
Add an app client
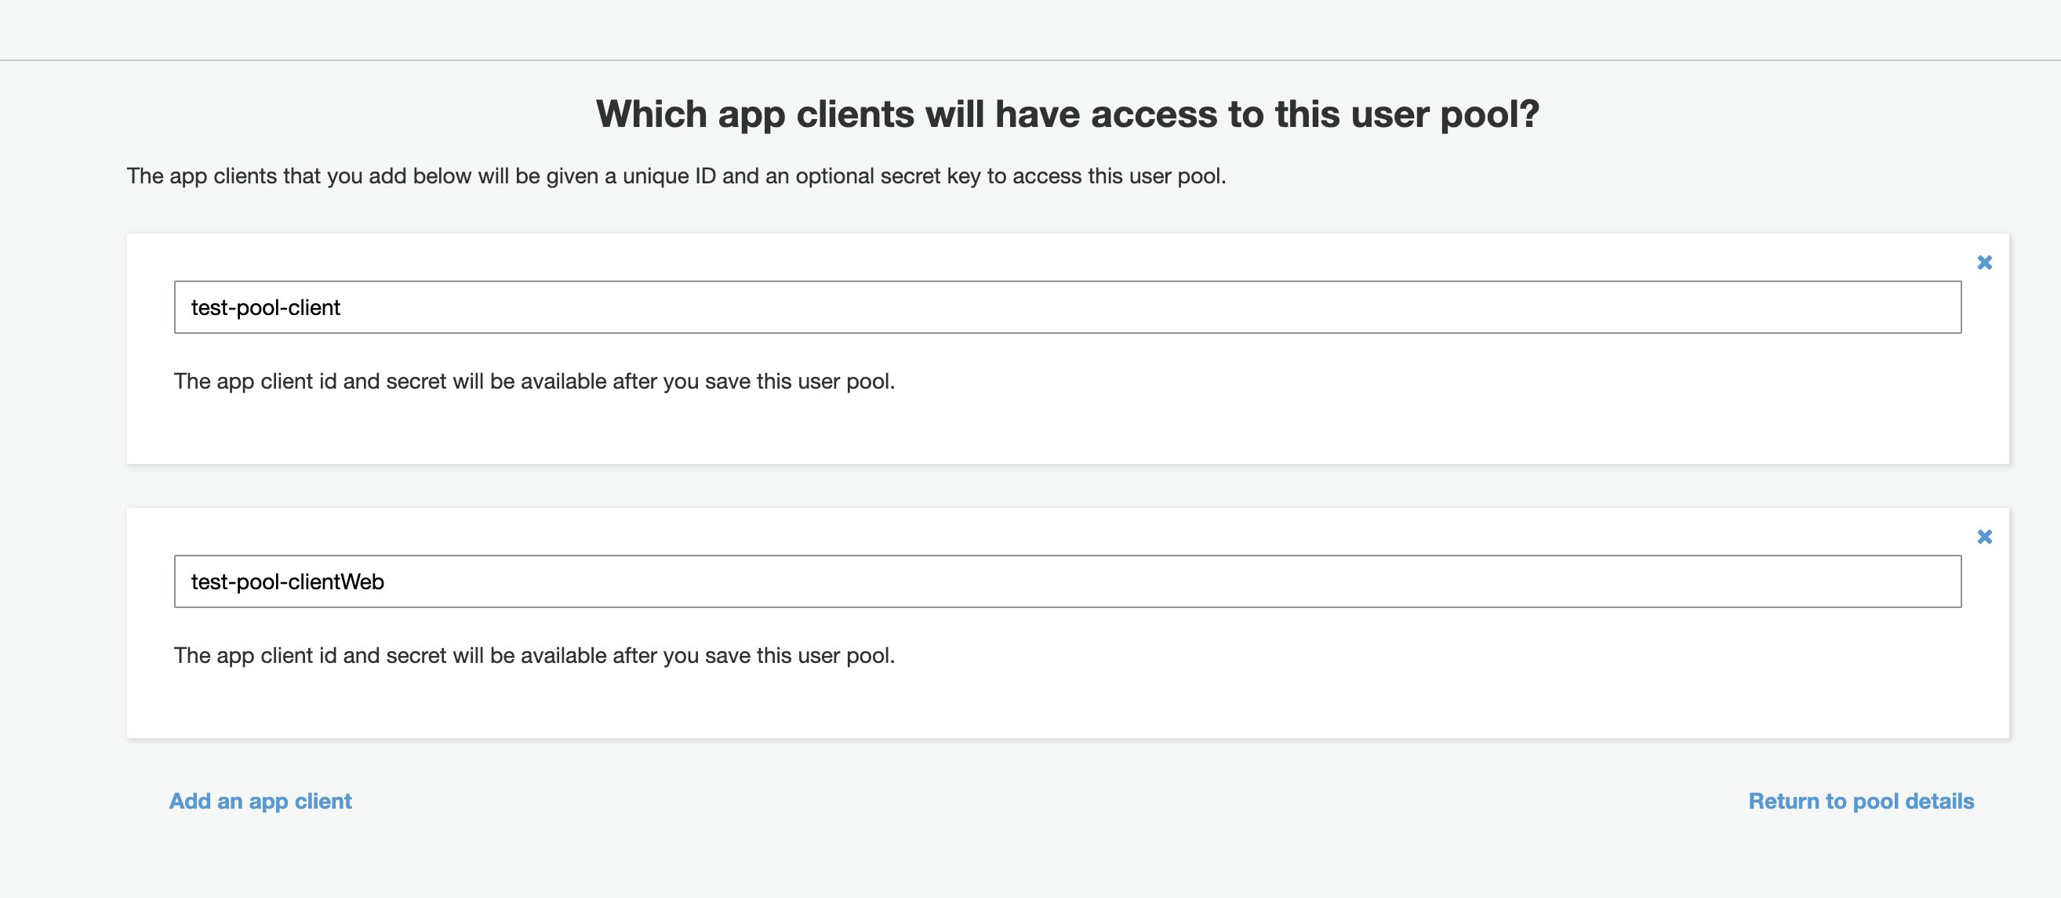(260, 801)
